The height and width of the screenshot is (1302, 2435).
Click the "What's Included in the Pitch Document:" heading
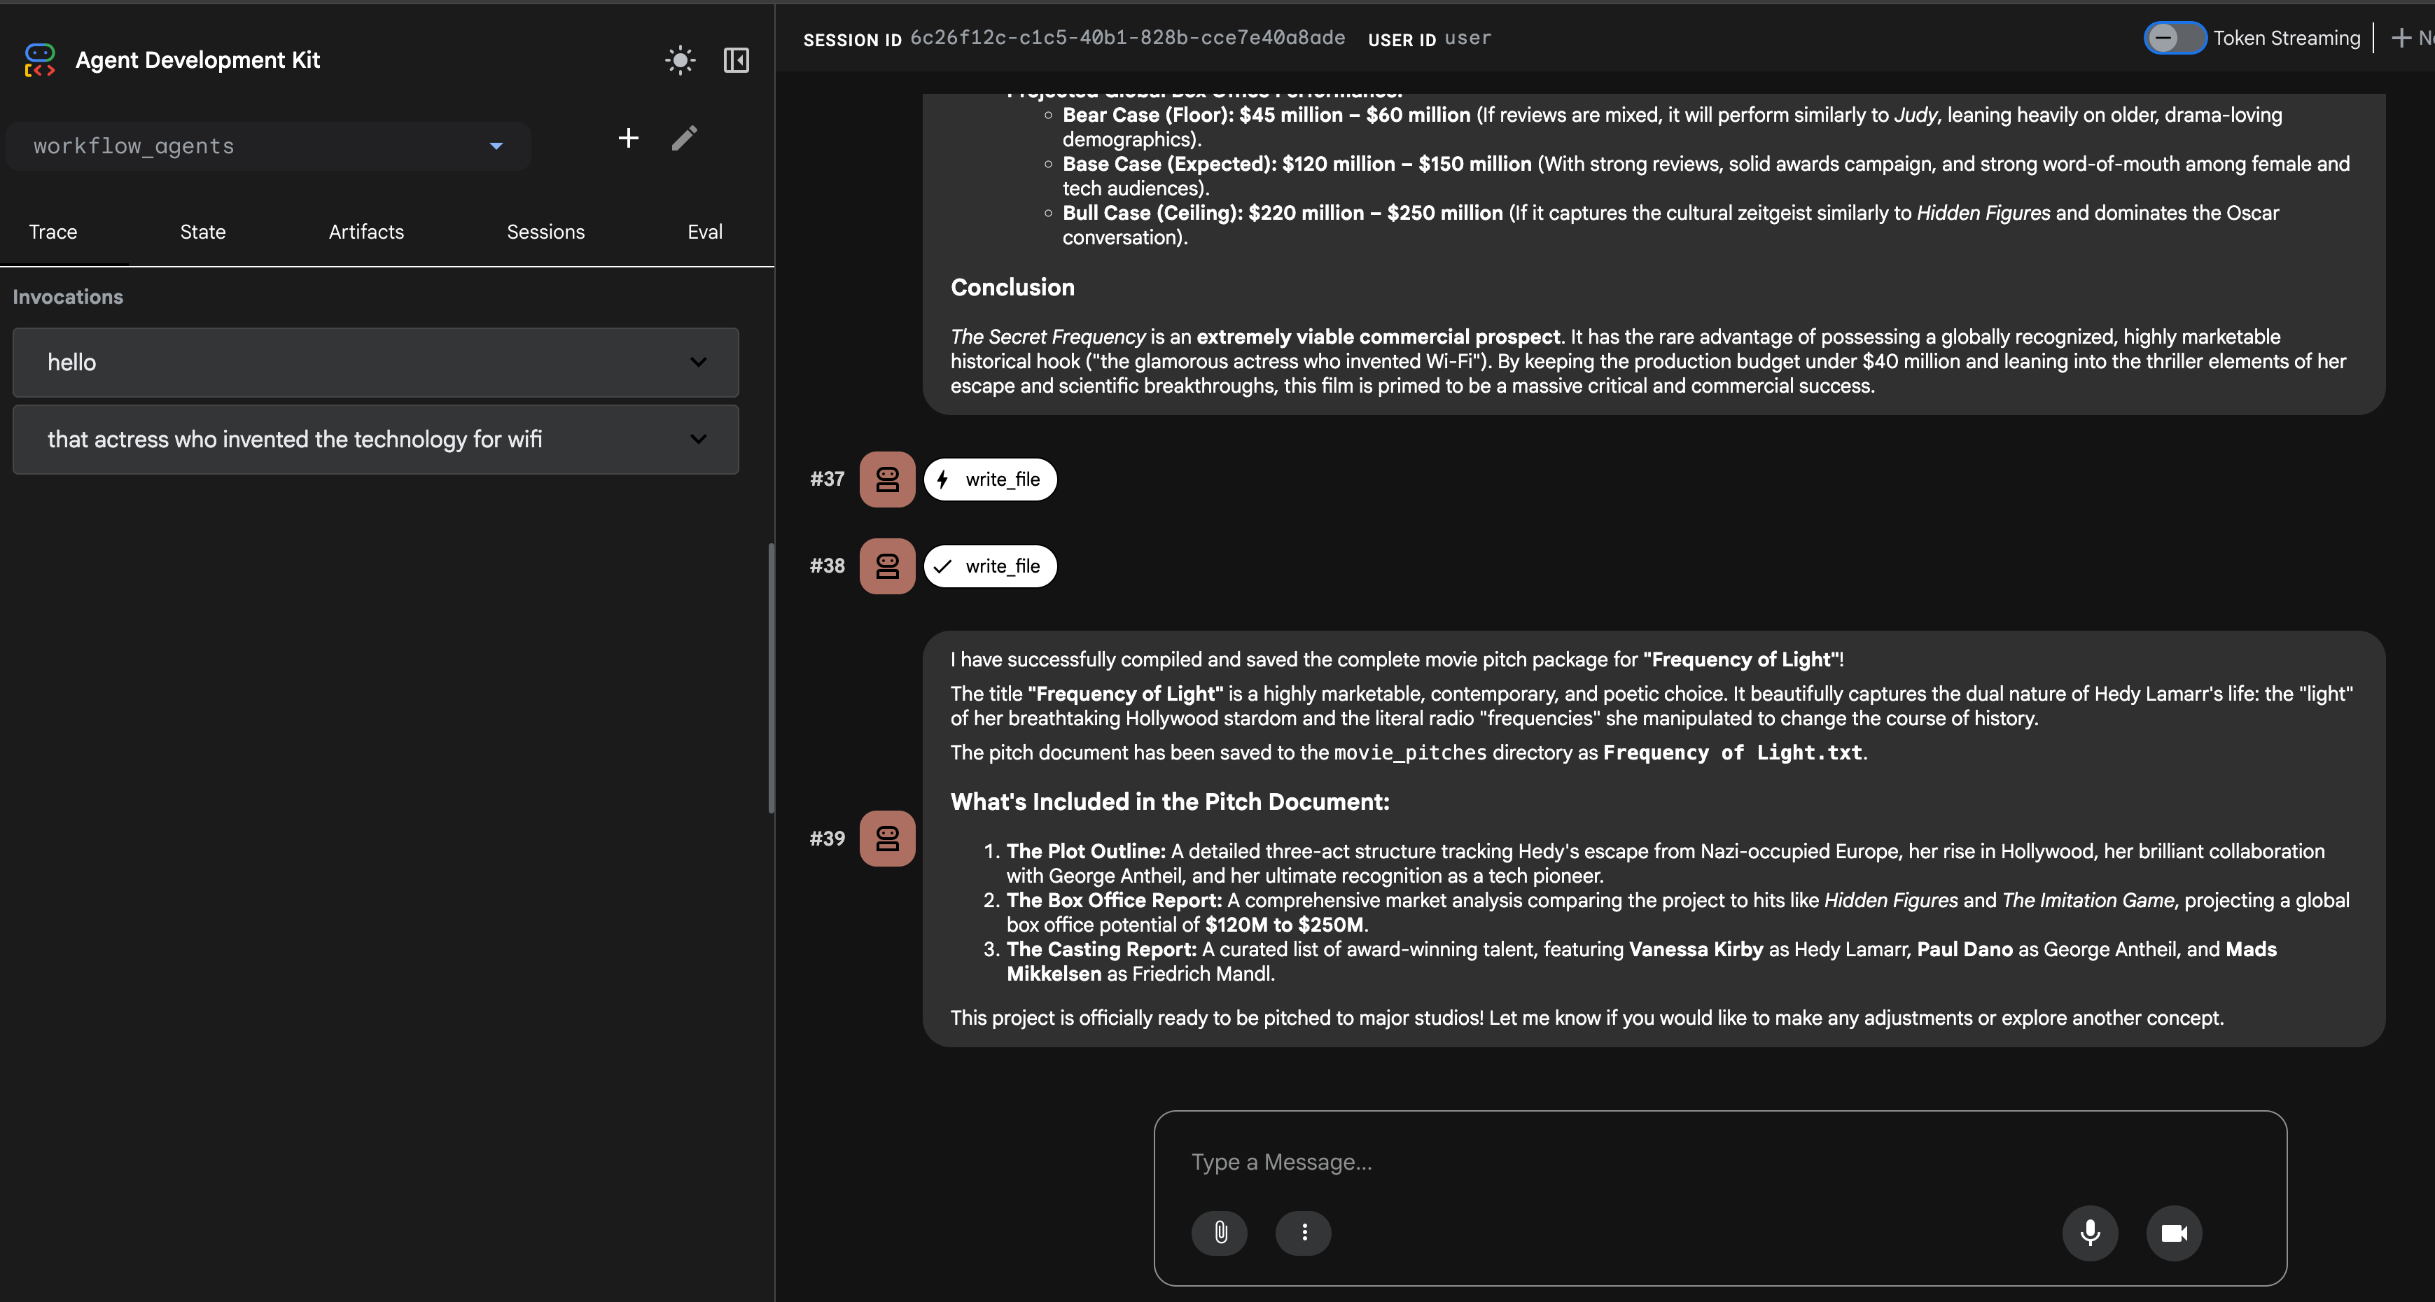coord(1170,801)
